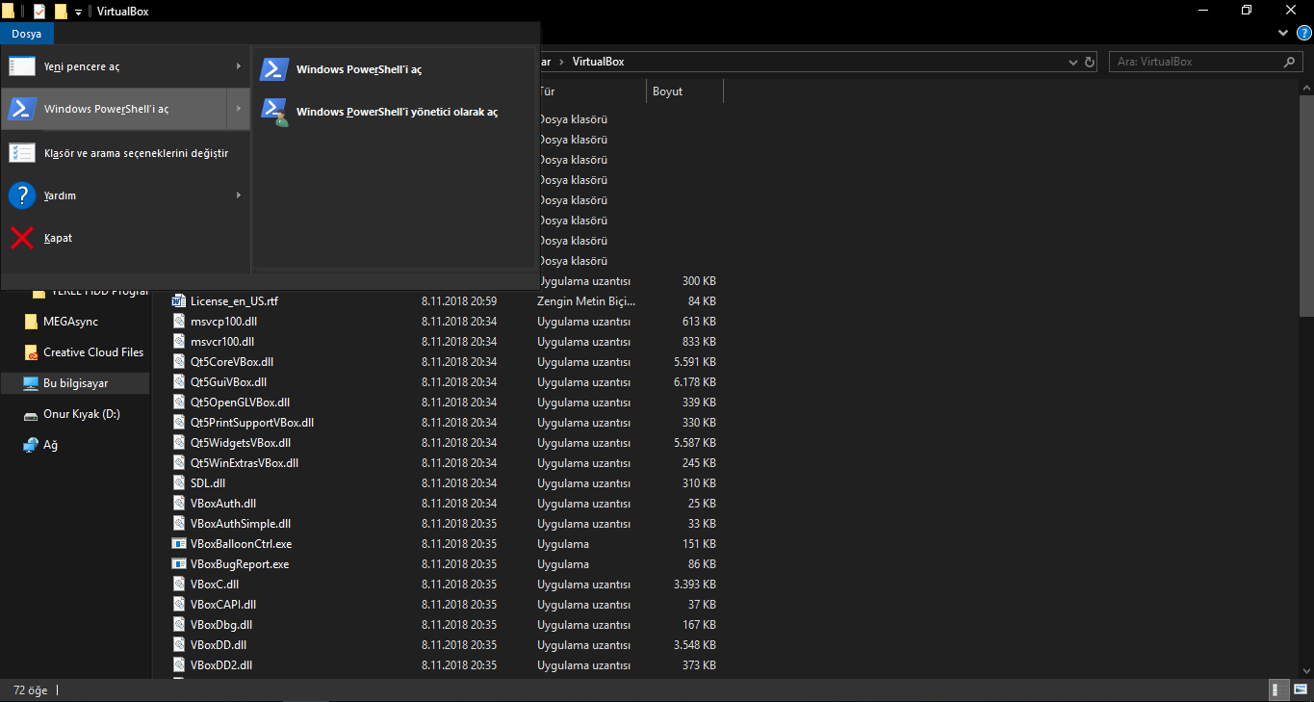Image resolution: width=1314 pixels, height=702 pixels.
Task: Click the chevron before VirtualBox in address bar
Action: (x=561, y=62)
